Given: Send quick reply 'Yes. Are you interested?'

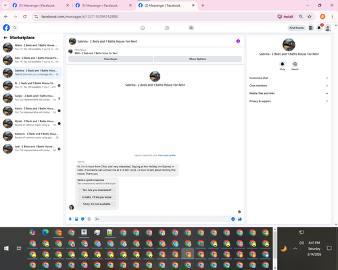Looking at the screenshot, I should click(97, 190).
